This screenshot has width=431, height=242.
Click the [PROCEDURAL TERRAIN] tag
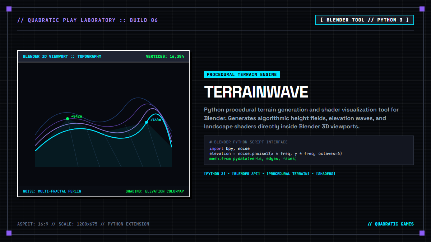288,174
